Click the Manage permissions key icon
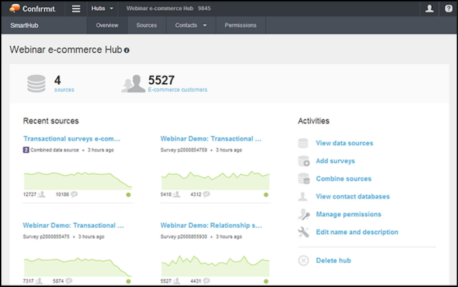Viewport: 458px width, 287px height. tap(304, 214)
